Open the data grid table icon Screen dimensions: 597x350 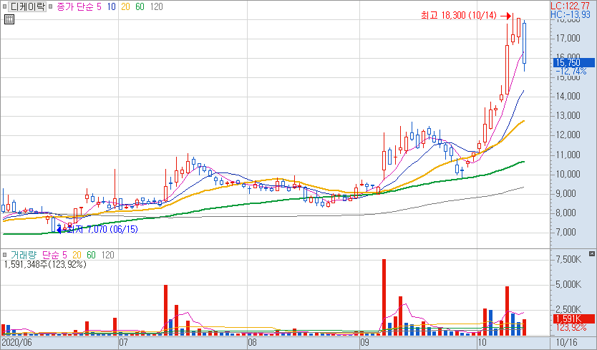pyautogui.click(x=9, y=19)
